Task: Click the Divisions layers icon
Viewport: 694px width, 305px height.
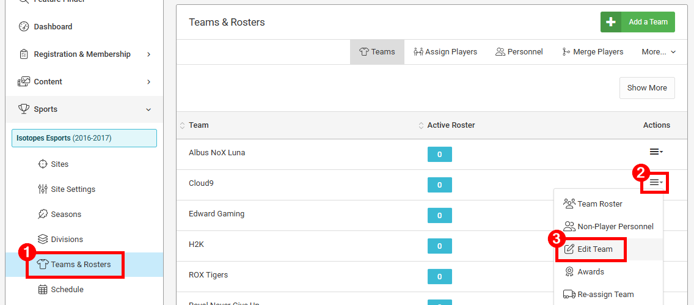Action: coord(43,240)
